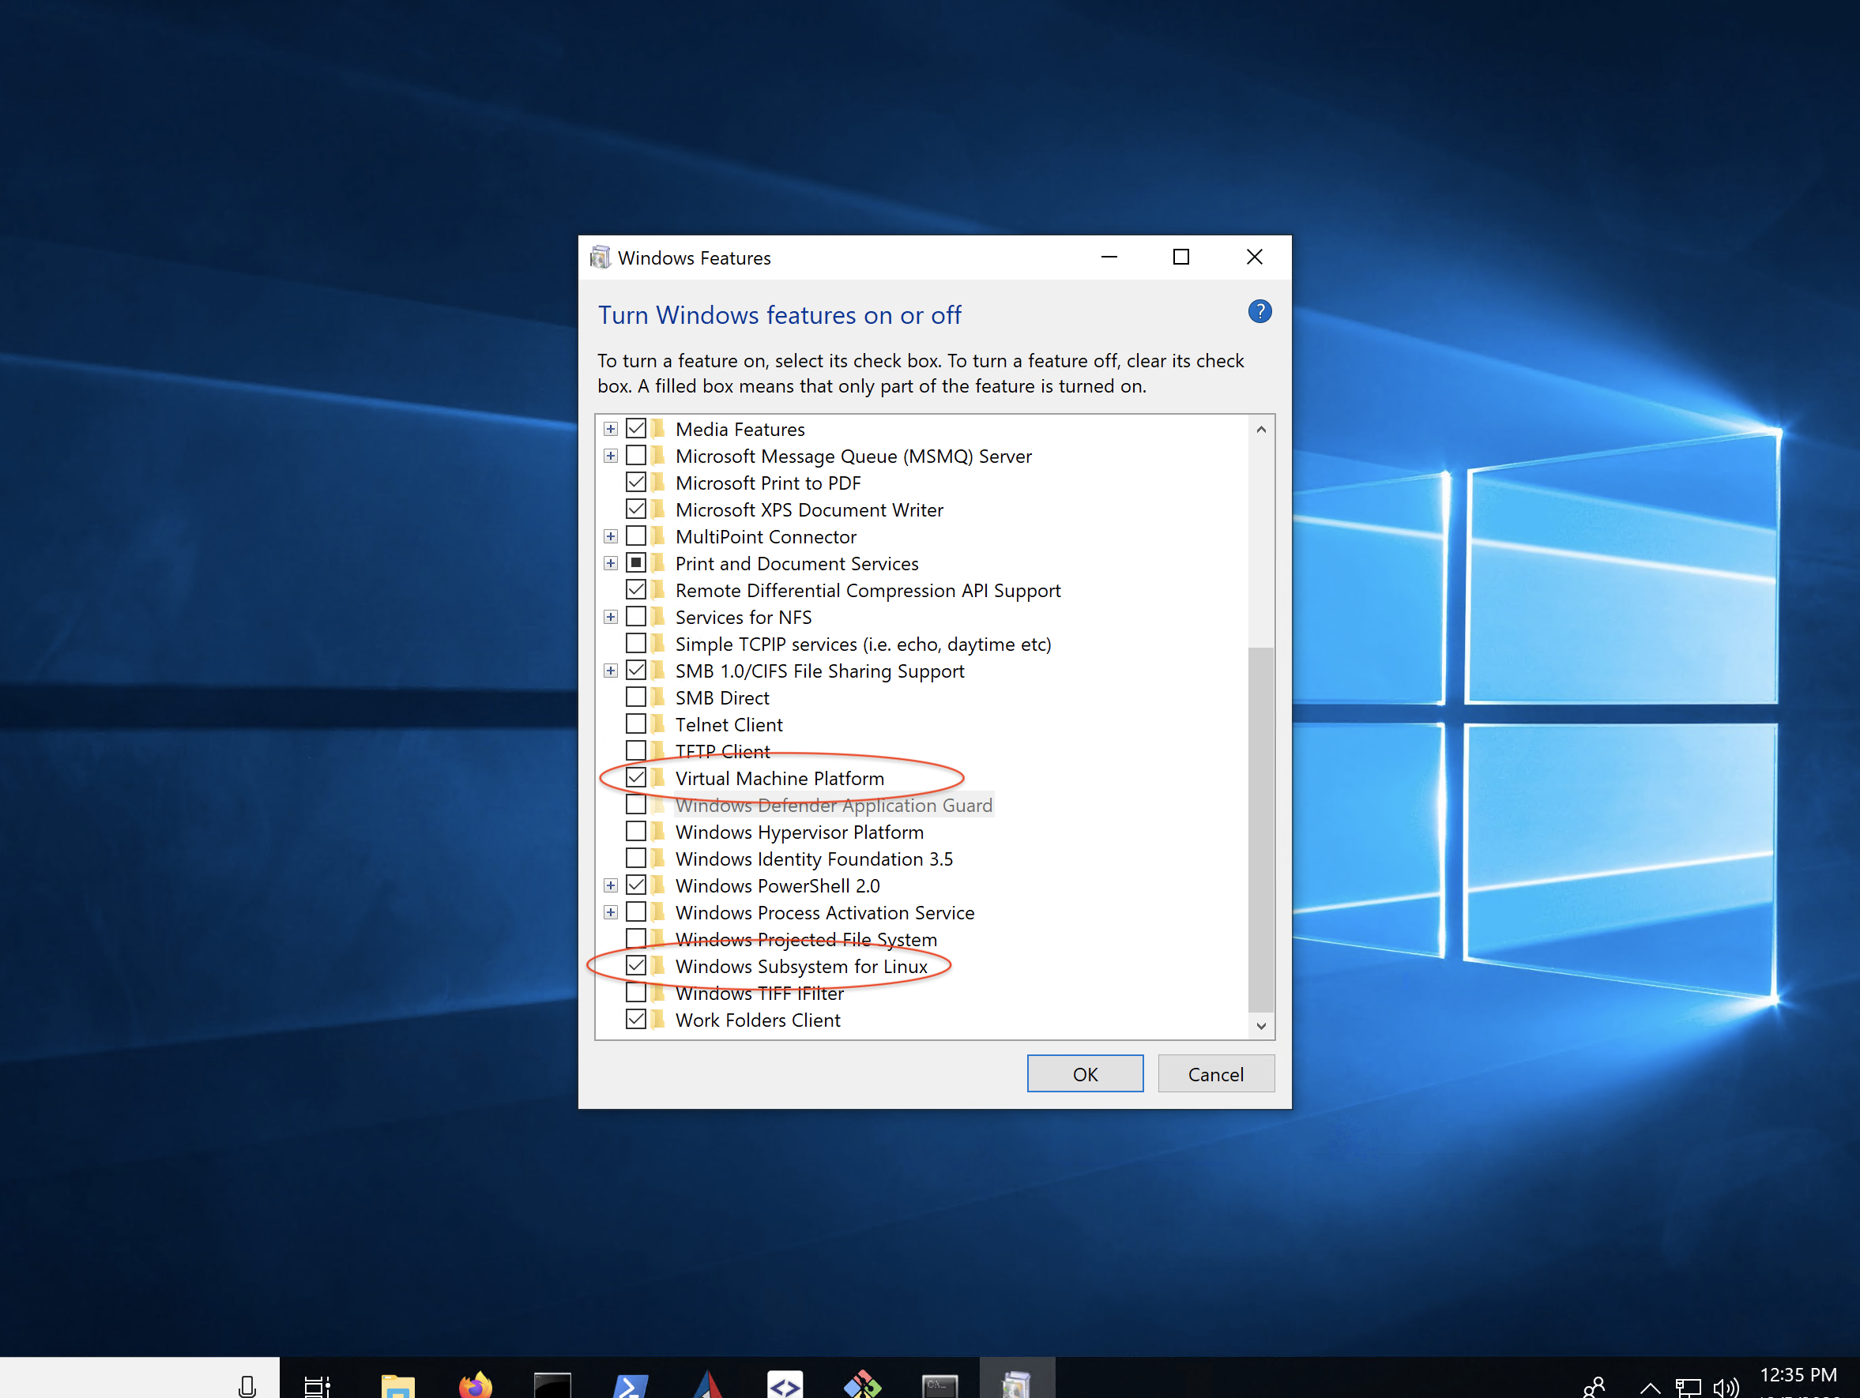Click the volume speaker tray icon
Image resolution: width=1860 pixels, height=1398 pixels.
click(x=1725, y=1386)
